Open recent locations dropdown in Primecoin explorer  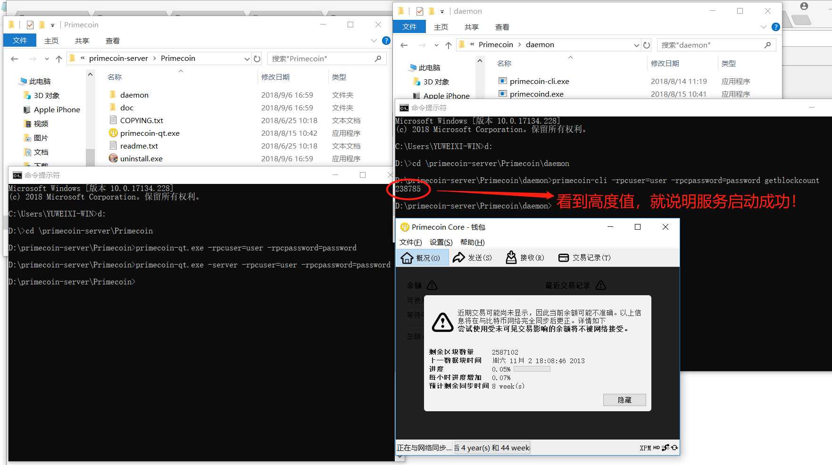(47, 59)
